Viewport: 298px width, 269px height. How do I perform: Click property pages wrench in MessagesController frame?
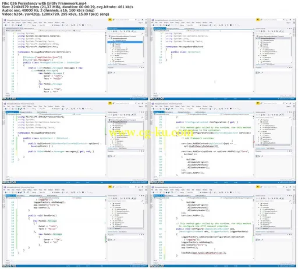click(114, 73)
